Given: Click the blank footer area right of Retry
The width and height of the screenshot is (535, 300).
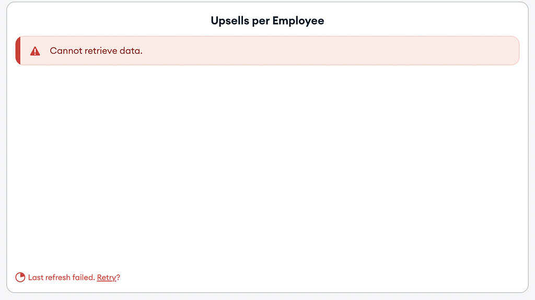Looking at the screenshot, I should [313, 278].
